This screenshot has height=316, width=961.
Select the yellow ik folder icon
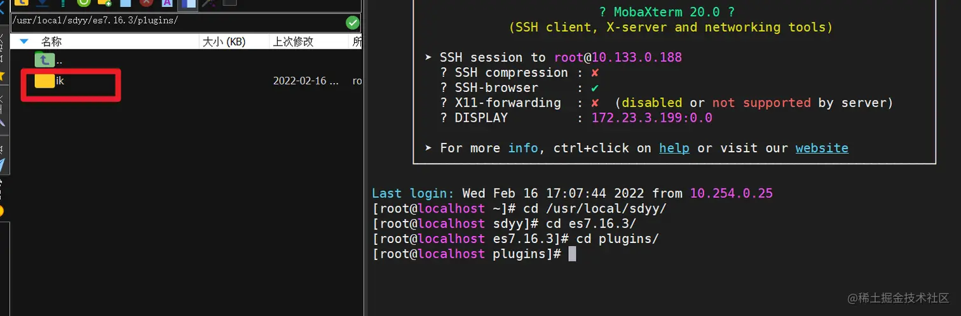44,81
